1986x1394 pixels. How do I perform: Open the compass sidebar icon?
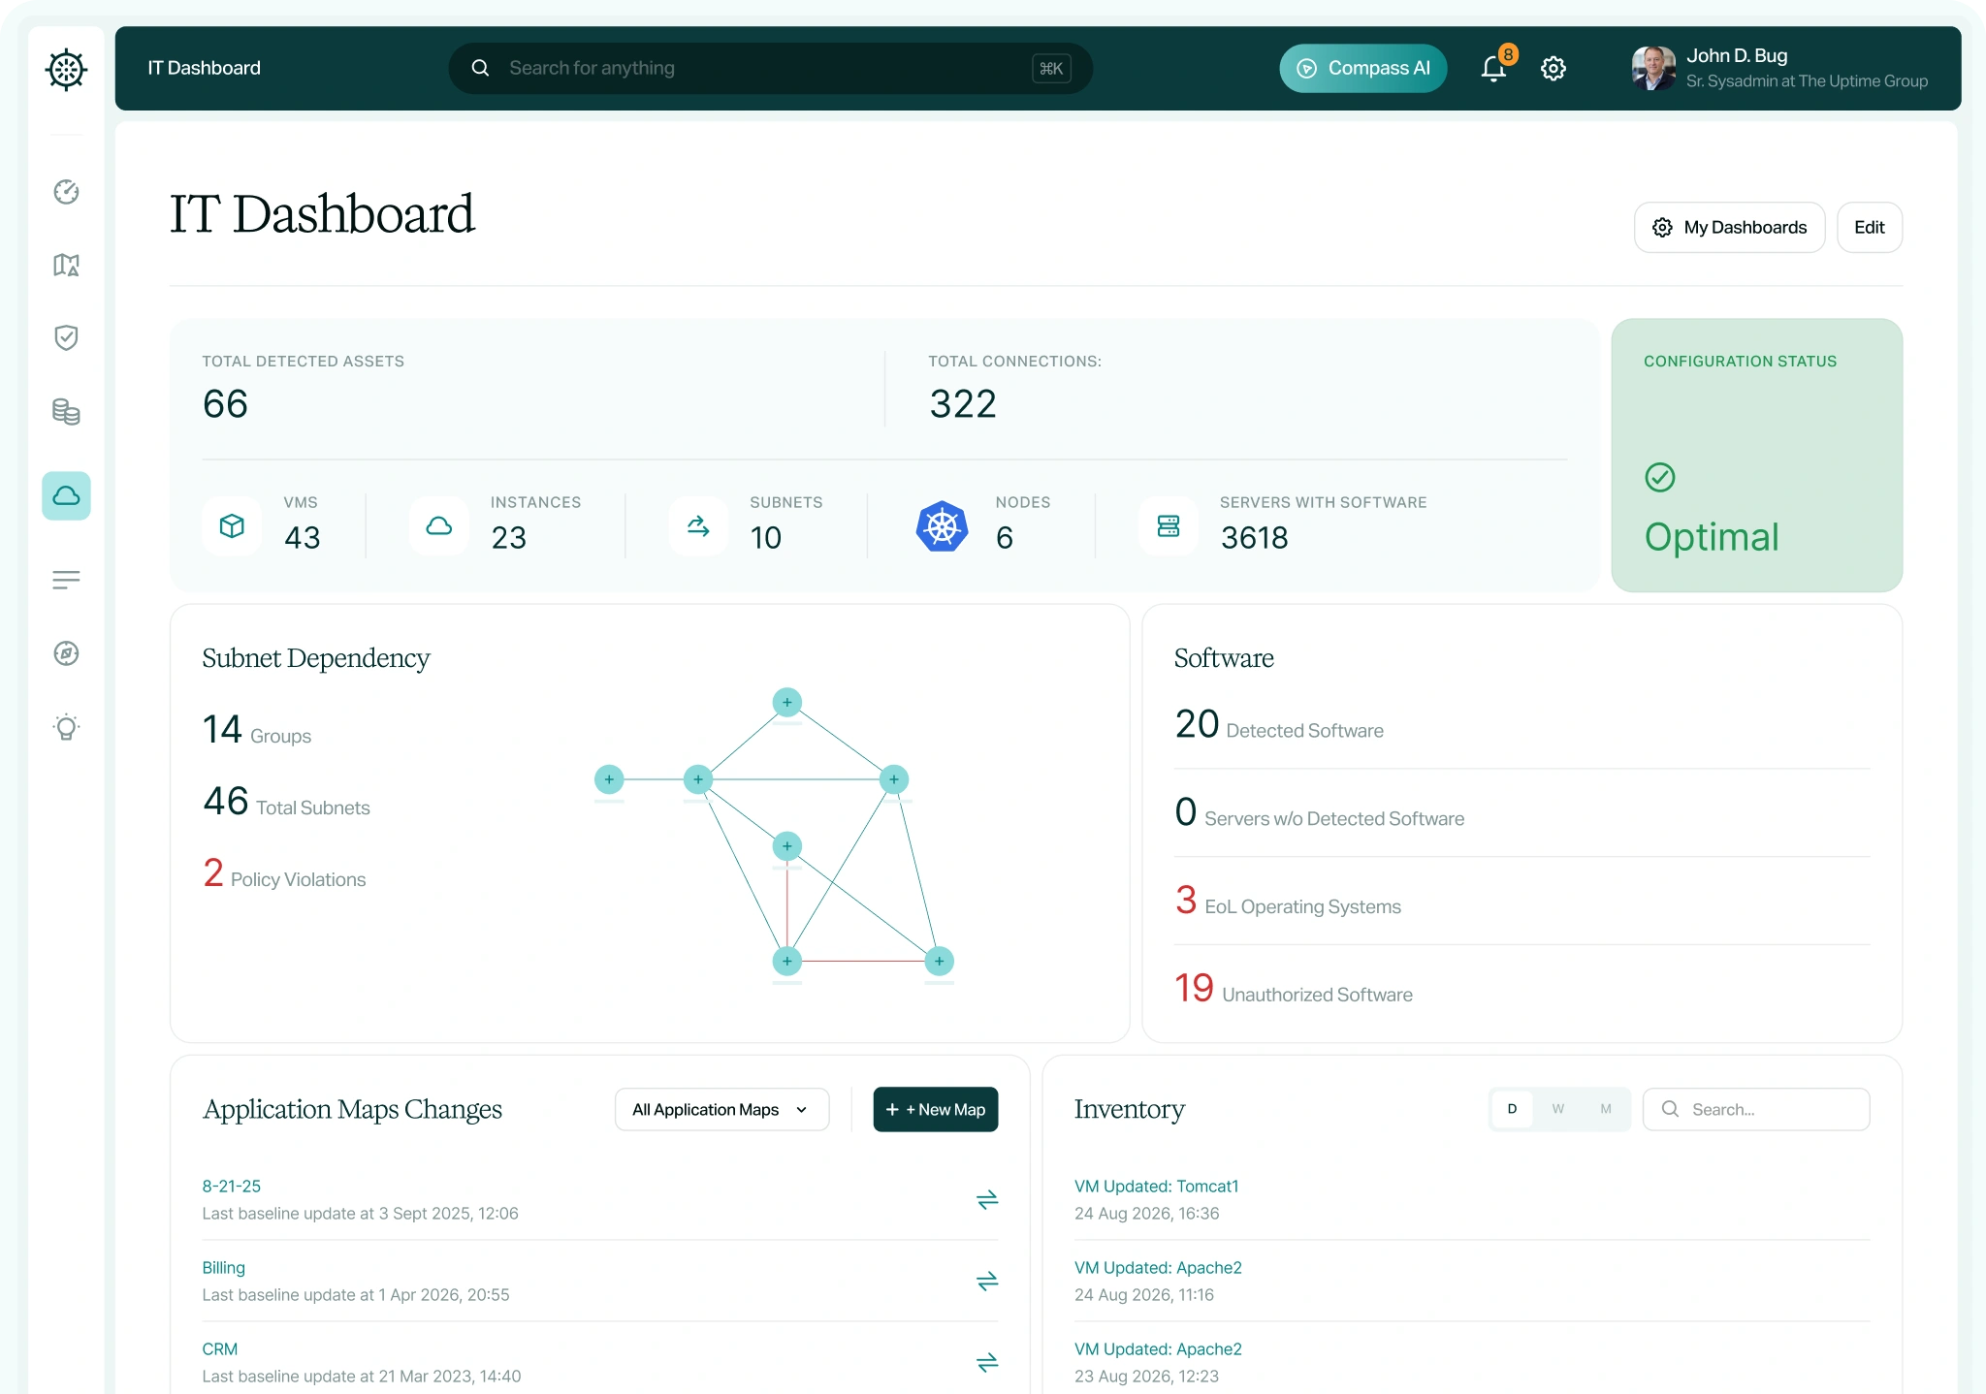tap(66, 653)
